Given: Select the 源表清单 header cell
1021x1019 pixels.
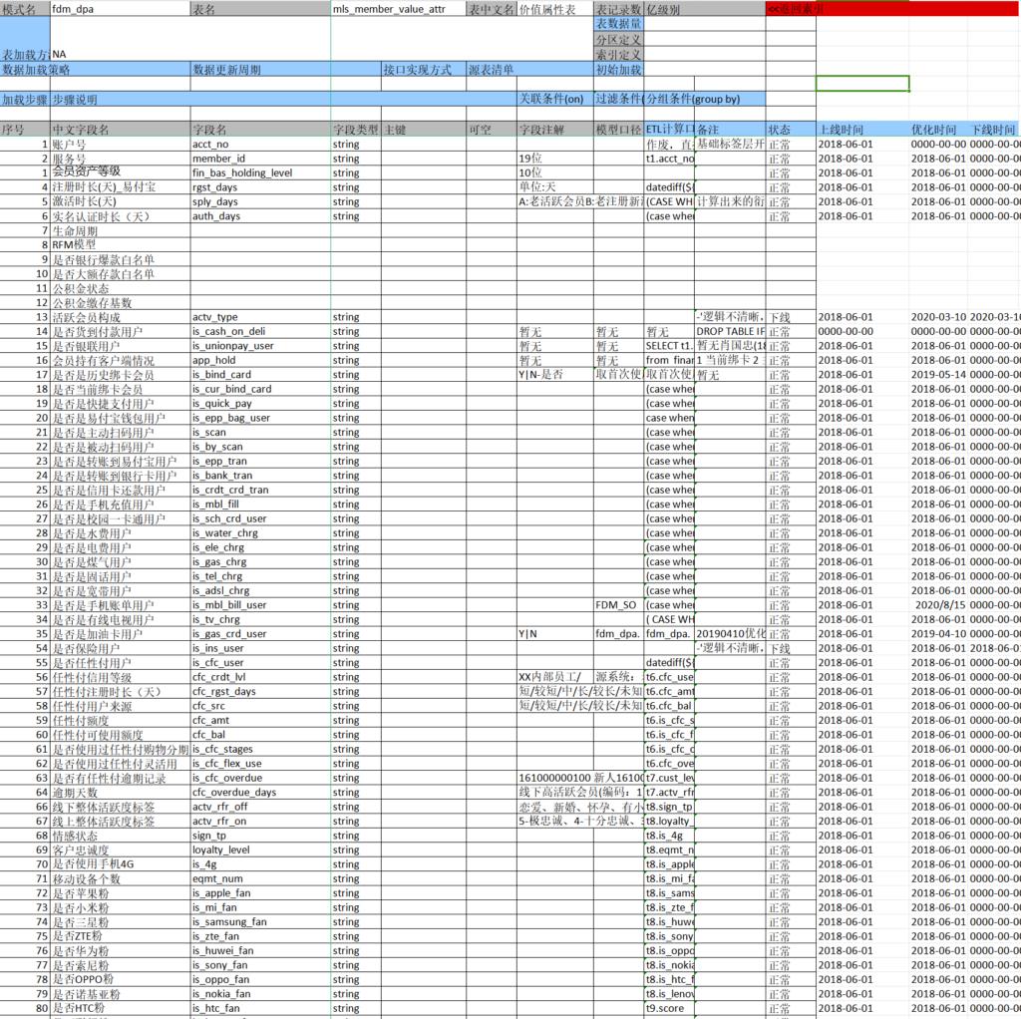Looking at the screenshot, I should pyautogui.click(x=530, y=70).
